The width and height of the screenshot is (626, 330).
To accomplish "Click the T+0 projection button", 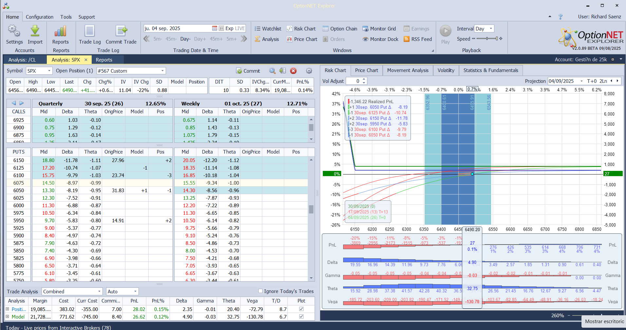I will [592, 81].
